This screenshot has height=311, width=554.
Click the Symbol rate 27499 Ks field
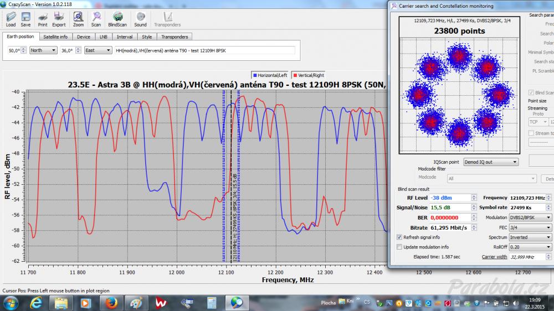pos(527,208)
